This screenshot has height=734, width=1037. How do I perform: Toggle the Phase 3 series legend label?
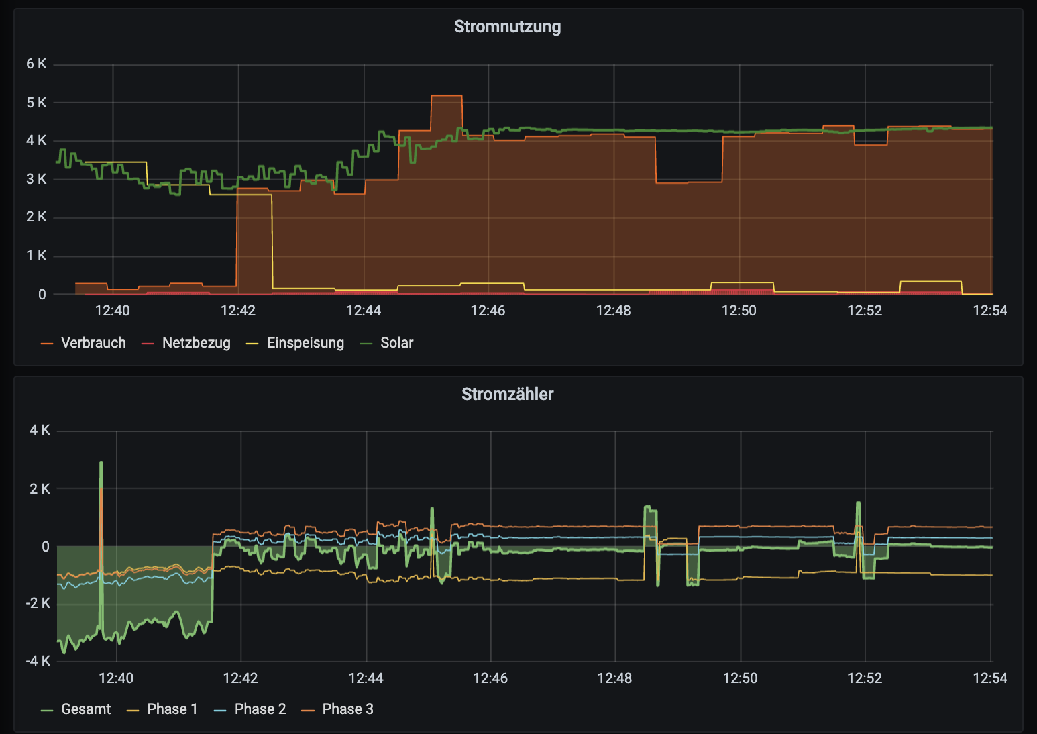[x=347, y=709]
